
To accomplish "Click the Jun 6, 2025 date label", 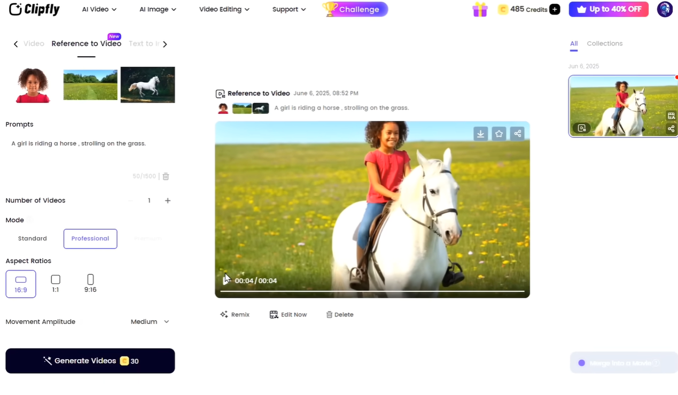I will click(x=584, y=66).
